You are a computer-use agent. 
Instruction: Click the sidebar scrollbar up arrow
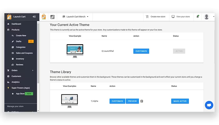tap(38, 22)
